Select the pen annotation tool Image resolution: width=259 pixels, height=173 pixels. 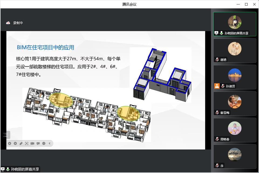point(21,143)
